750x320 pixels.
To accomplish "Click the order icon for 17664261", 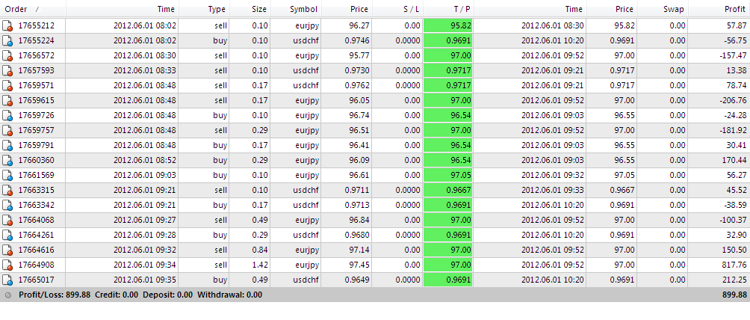I will coord(7,236).
